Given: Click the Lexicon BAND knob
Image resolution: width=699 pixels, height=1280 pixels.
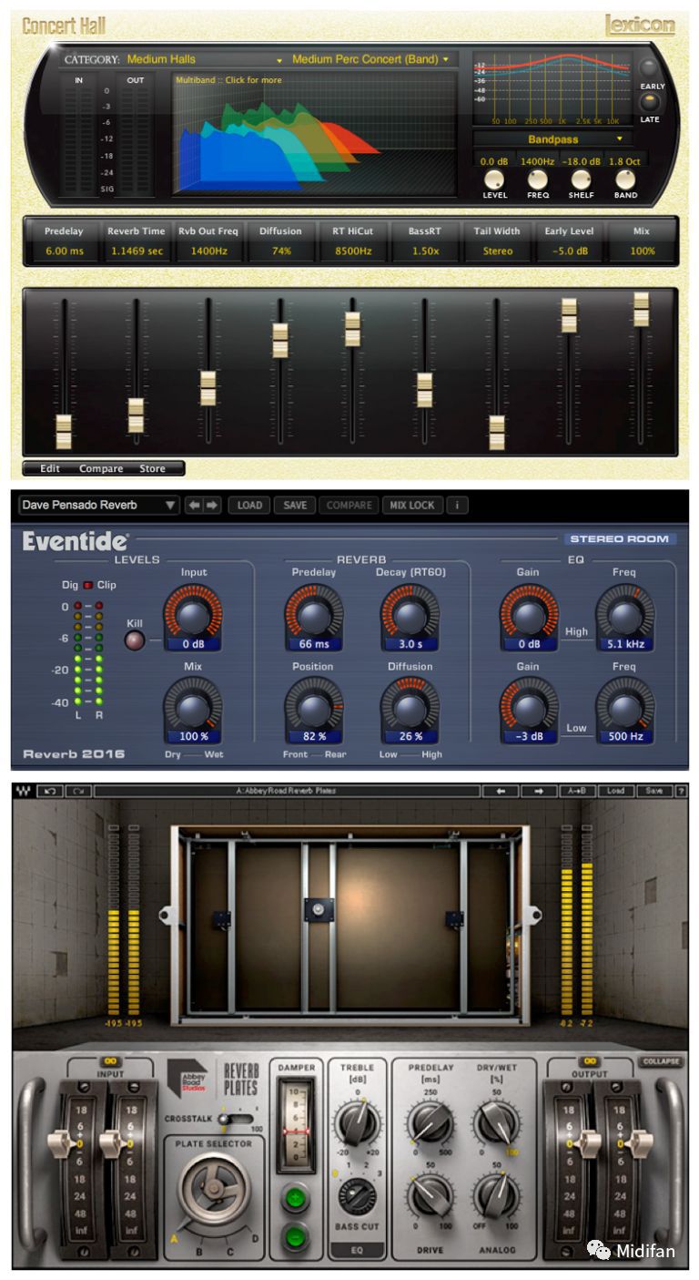Looking at the screenshot, I should [x=625, y=179].
